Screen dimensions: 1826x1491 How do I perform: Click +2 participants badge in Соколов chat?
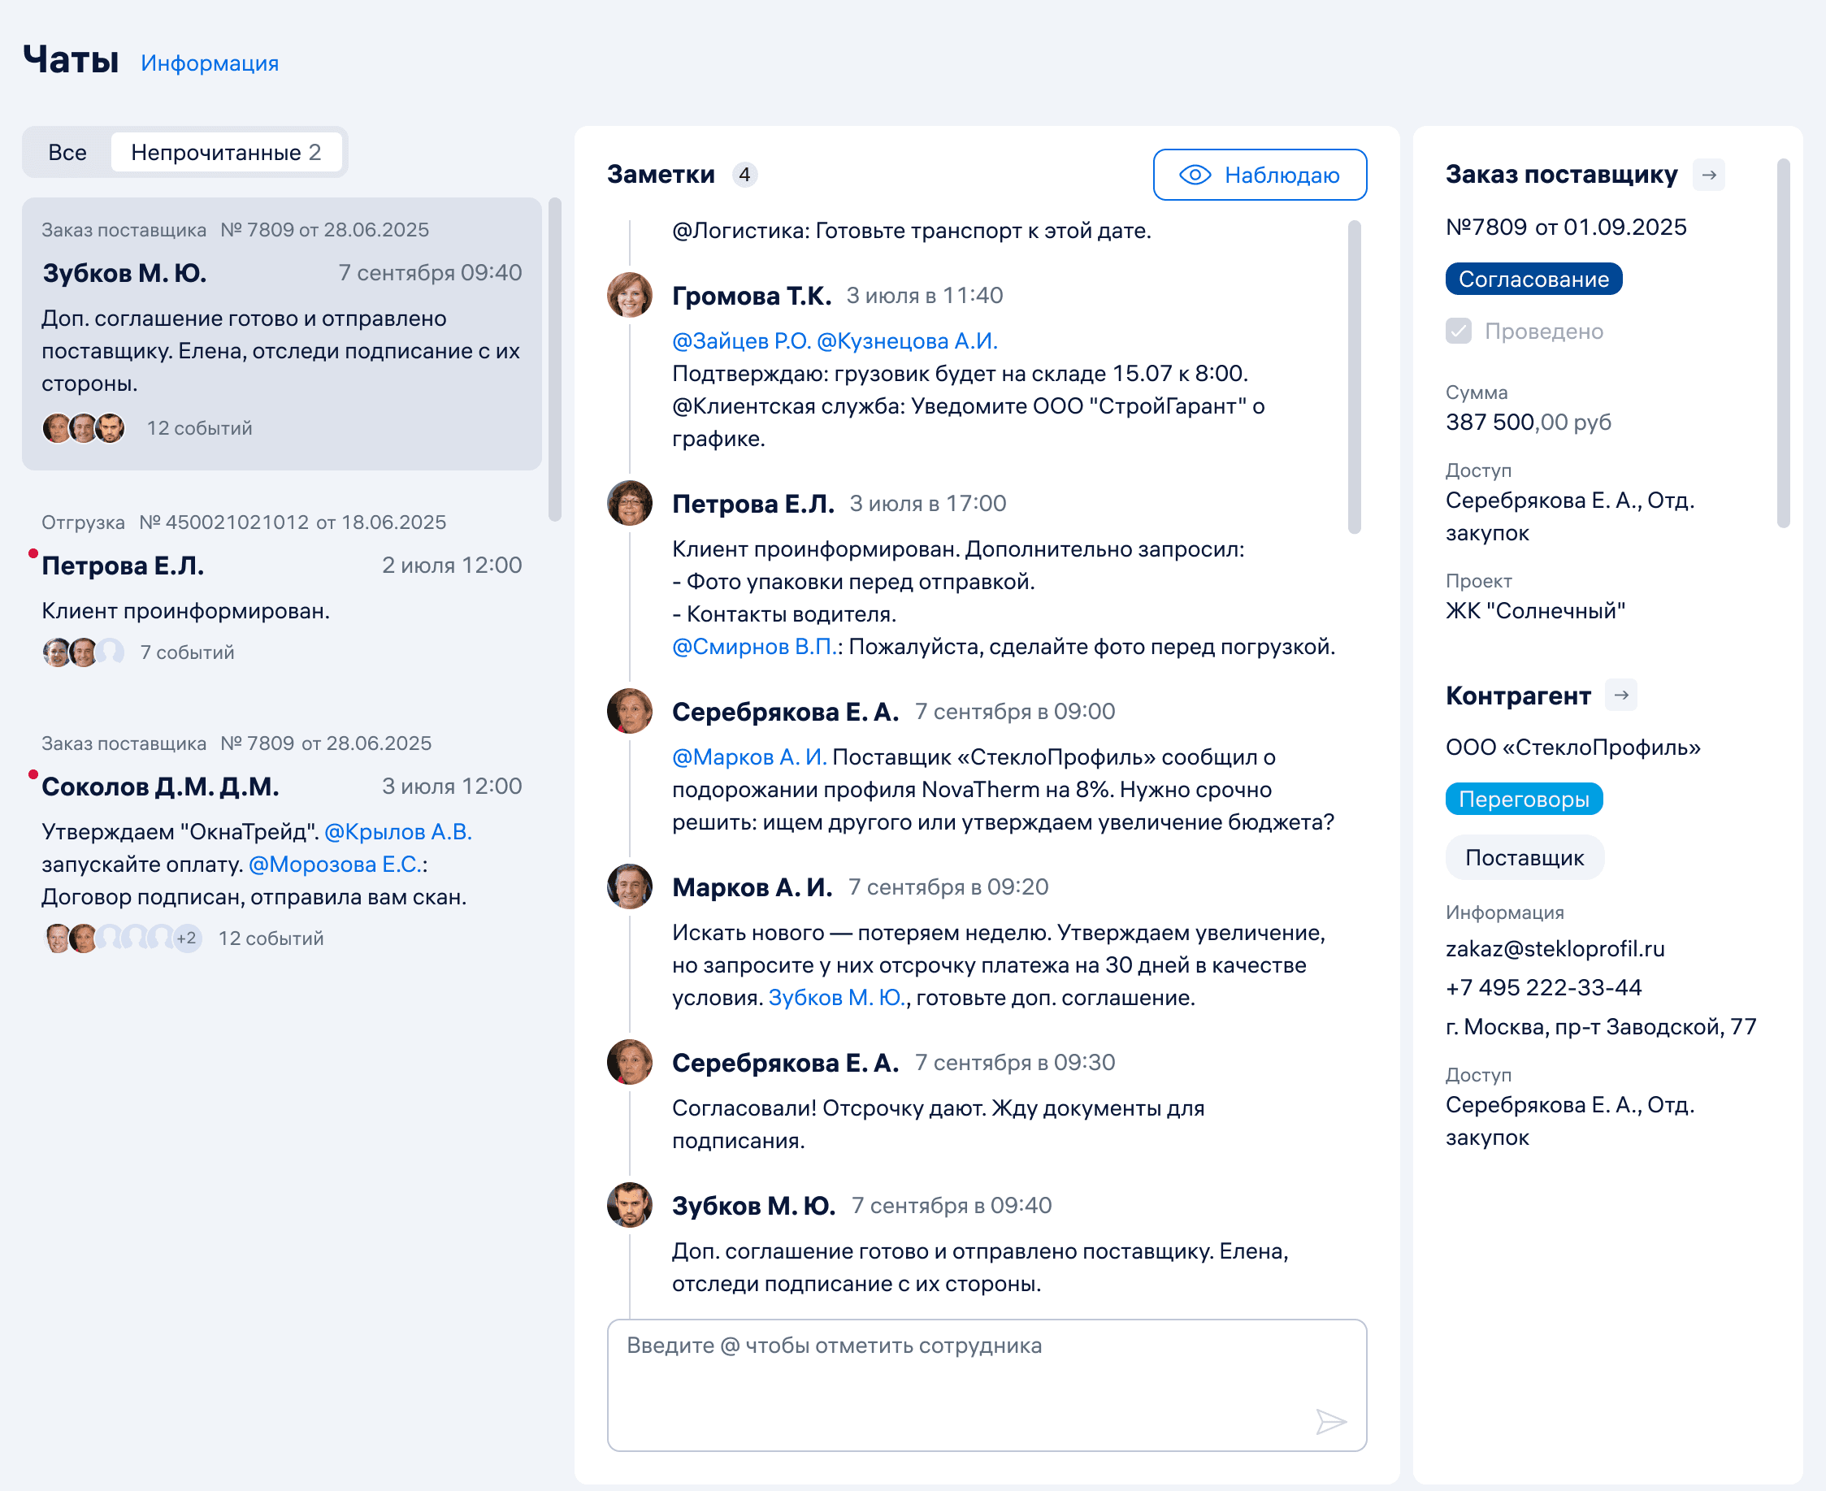coord(187,938)
